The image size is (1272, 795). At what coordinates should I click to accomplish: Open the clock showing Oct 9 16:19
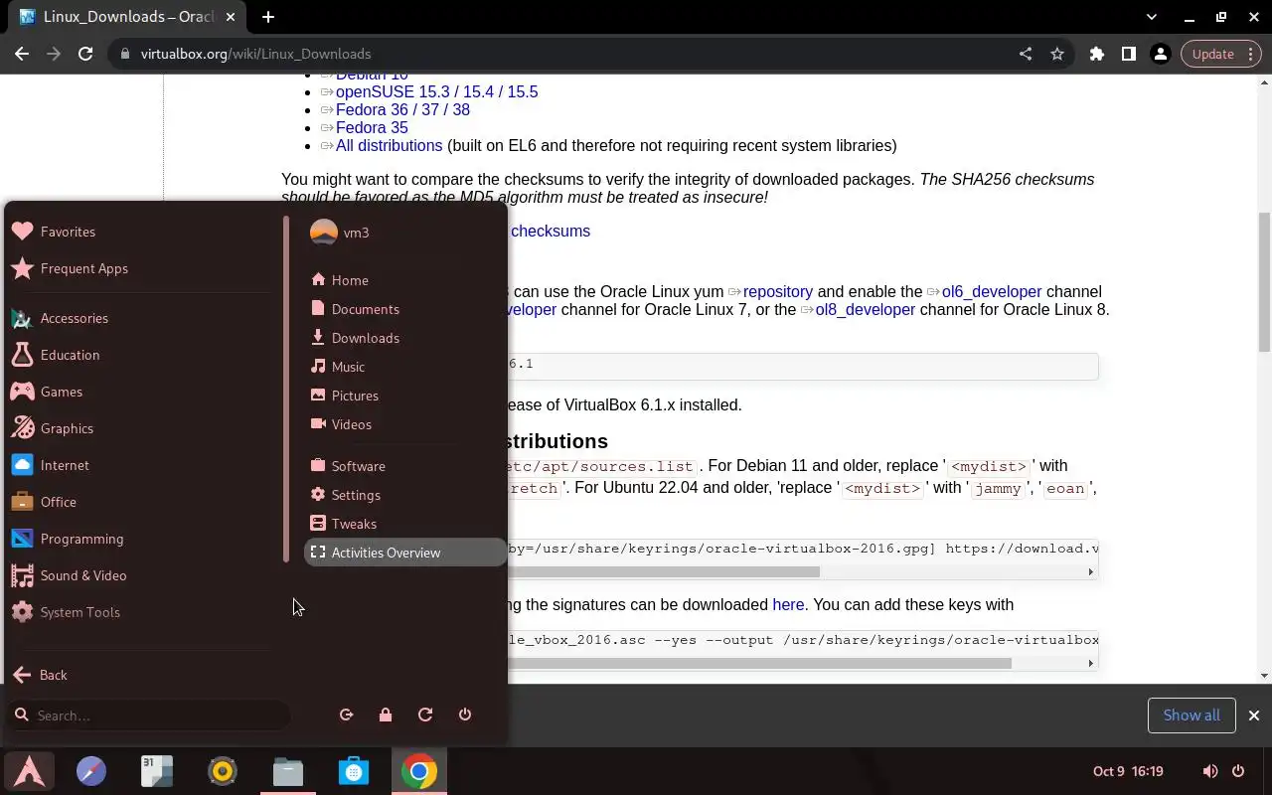pyautogui.click(x=1128, y=771)
